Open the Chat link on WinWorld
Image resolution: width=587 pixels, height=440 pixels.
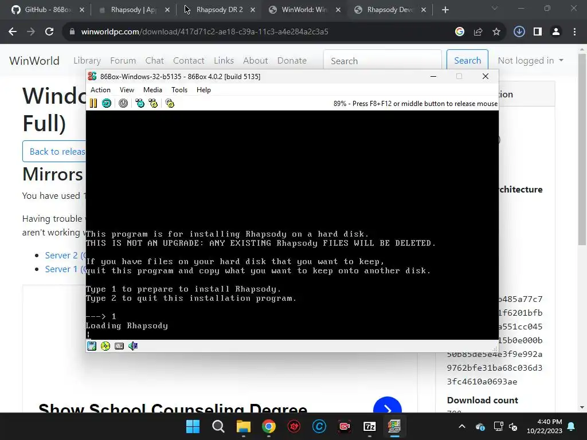point(155,61)
